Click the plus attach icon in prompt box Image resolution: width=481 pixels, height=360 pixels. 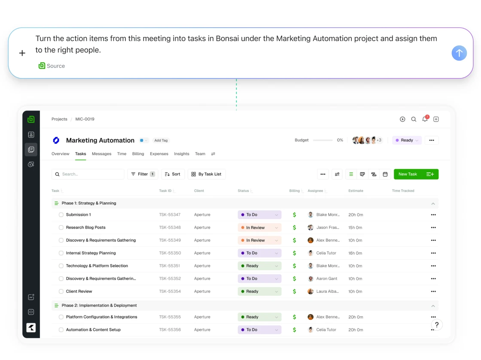click(22, 53)
